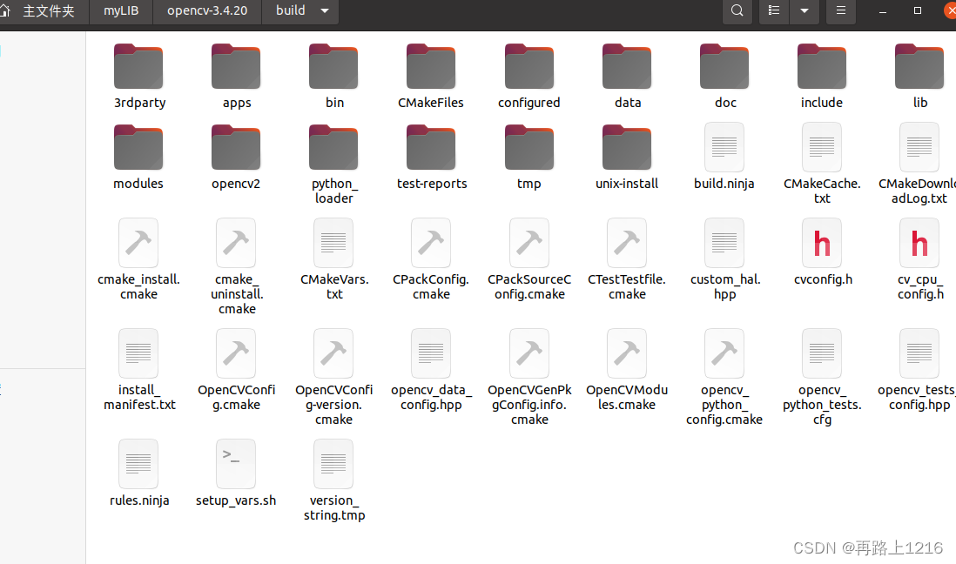Go to home folder 主文件夹 in path bar
956x564 pixels.
click(44, 11)
